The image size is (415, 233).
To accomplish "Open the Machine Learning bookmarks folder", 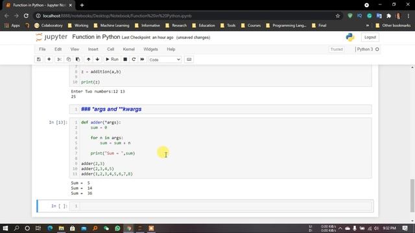I will pos(111,26).
